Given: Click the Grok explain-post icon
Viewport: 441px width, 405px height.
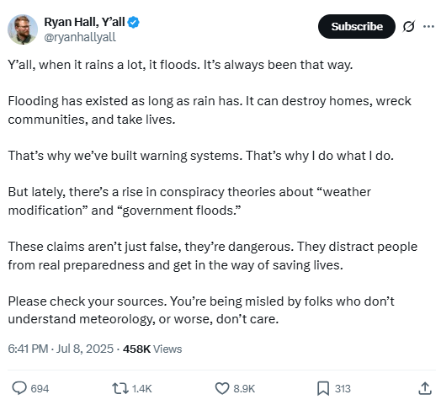Looking at the screenshot, I should click(409, 26).
